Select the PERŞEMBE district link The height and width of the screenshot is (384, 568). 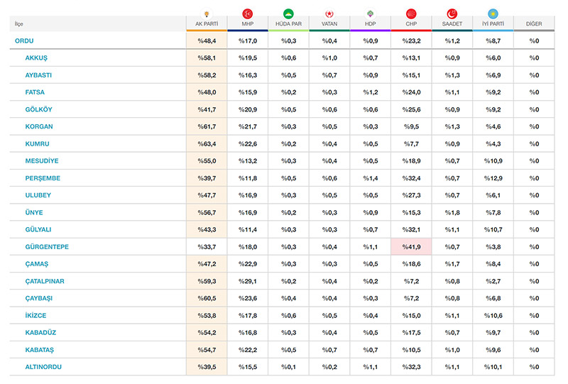coord(43,178)
